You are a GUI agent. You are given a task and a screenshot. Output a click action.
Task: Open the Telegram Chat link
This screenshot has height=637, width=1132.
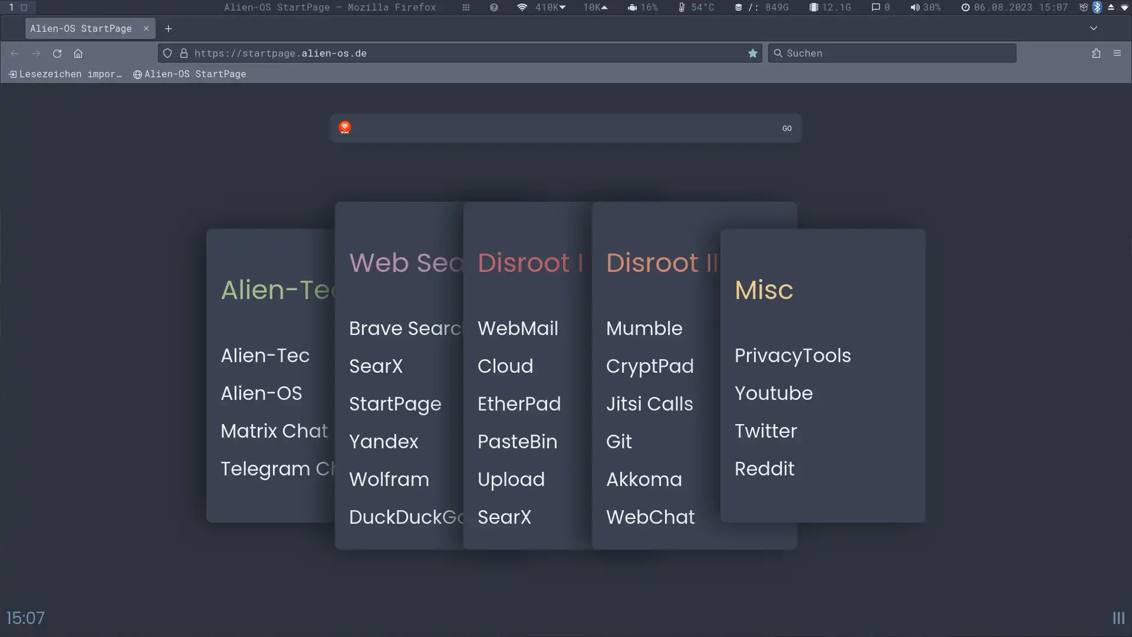(x=277, y=469)
